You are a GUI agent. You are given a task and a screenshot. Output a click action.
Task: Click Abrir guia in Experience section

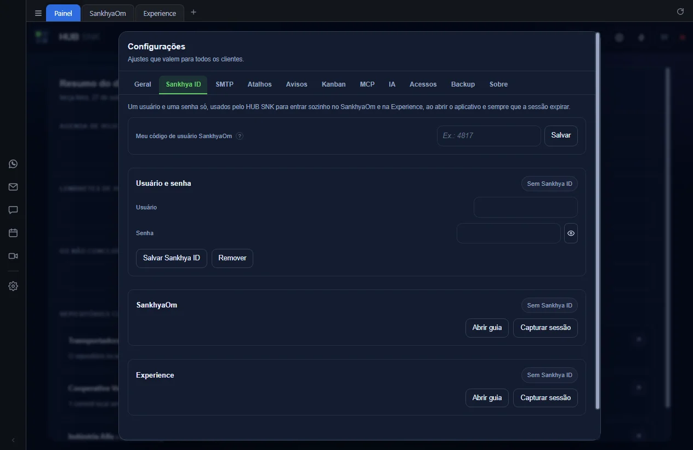click(487, 398)
